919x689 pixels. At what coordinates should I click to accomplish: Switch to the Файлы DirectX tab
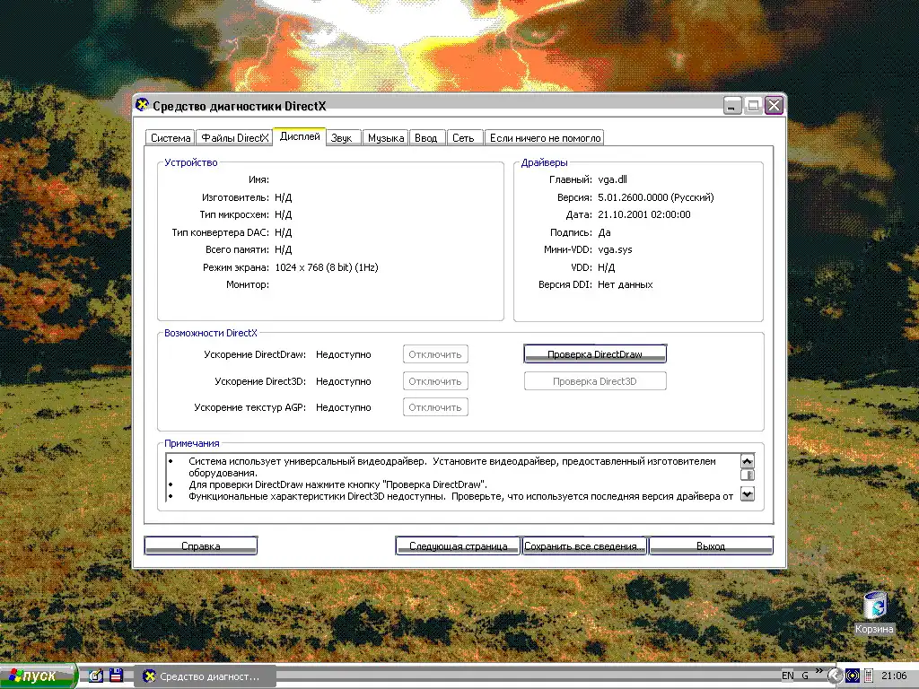point(234,138)
